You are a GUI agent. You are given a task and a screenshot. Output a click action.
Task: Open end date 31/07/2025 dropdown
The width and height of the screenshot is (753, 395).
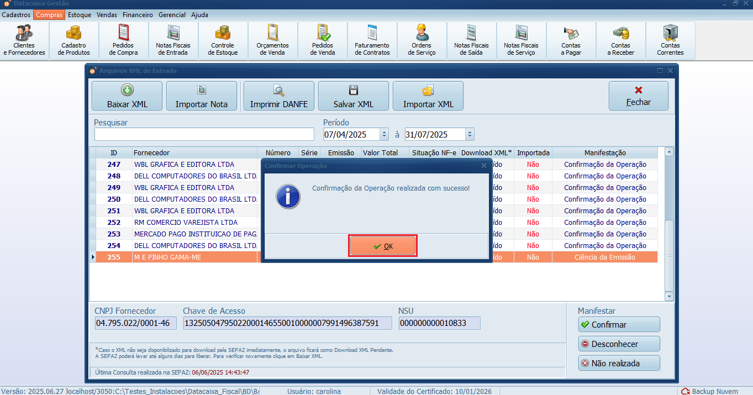[x=469, y=134]
